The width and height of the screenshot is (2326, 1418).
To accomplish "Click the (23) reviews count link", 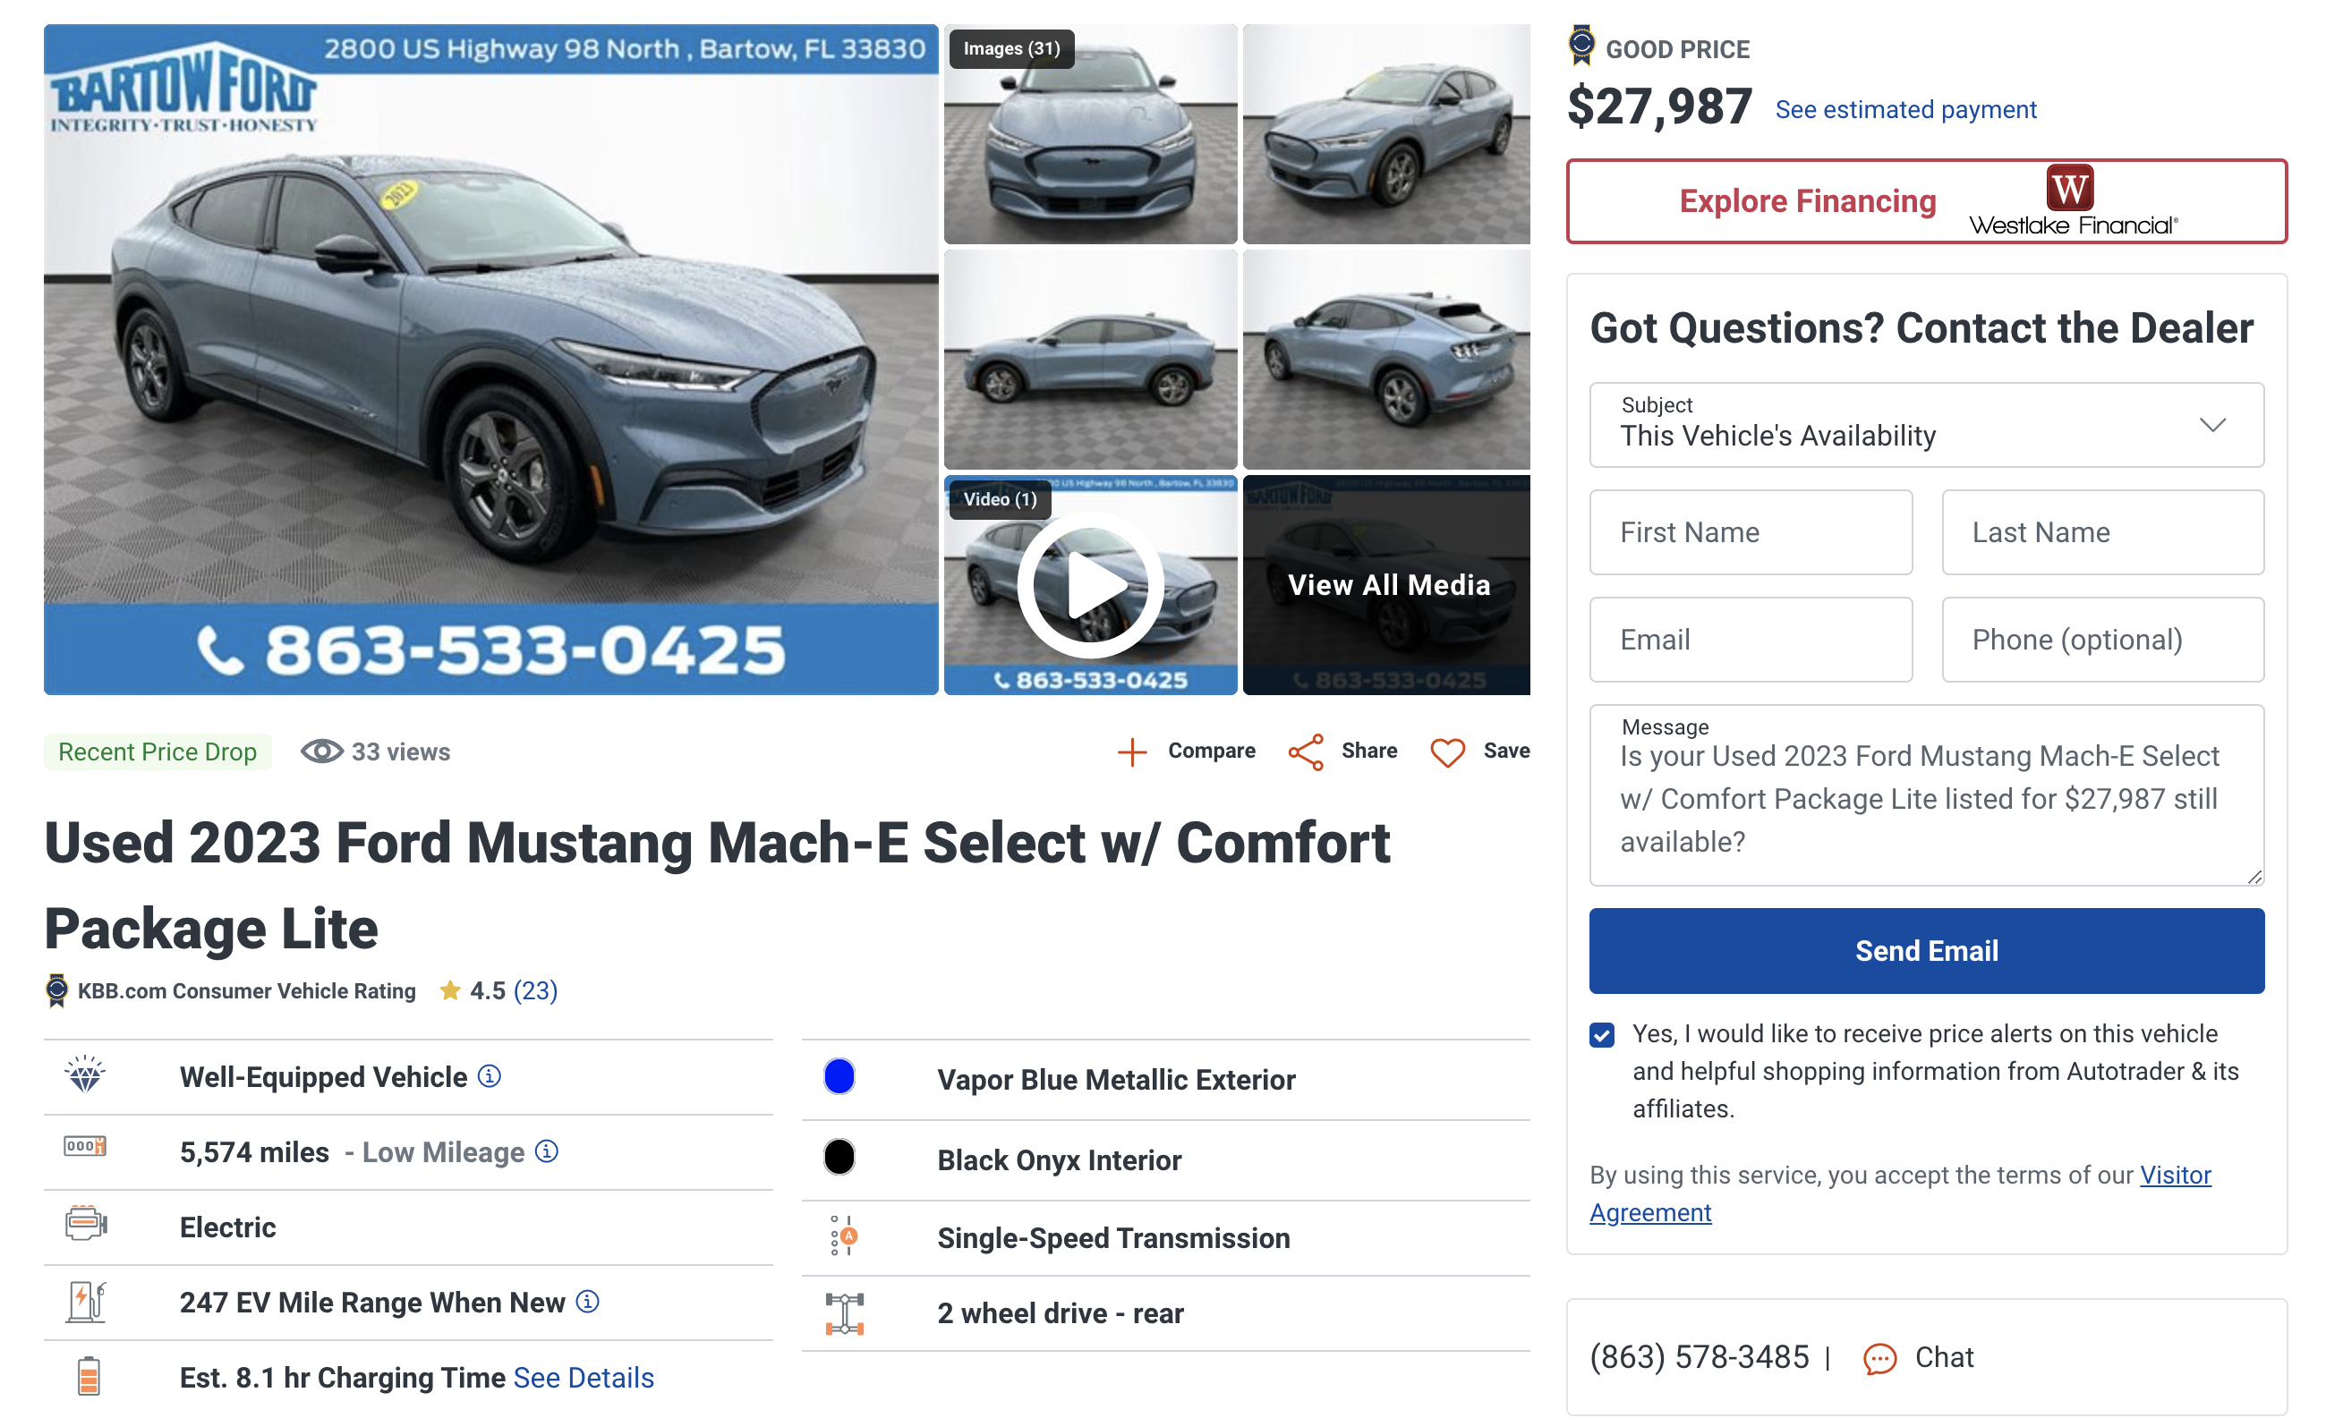I will 535,990.
